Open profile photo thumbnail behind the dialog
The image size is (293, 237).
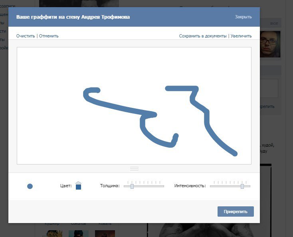270,44
